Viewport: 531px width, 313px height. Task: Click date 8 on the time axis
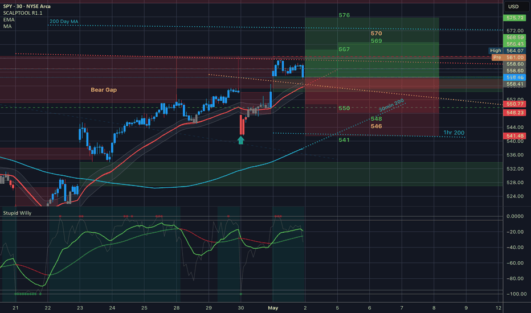click(x=434, y=308)
